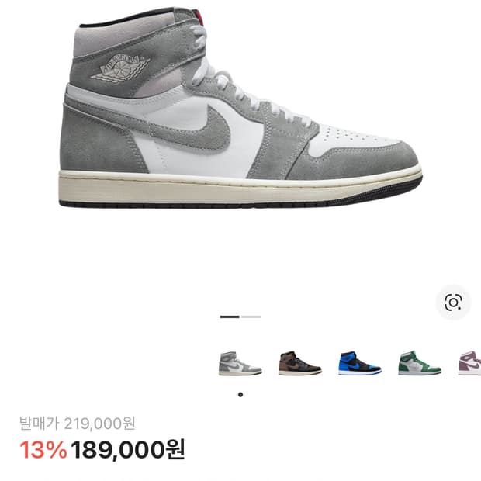Image resolution: width=481 pixels, height=481 pixels.
Task: Click the red tongue tag at the shoe top
Action: (202, 18)
